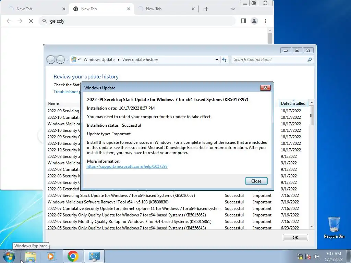This screenshot has width=351, height=263.
Task: Select 2022-07 Servicing Stack Update KB5016057 row
Action: pos(177,196)
